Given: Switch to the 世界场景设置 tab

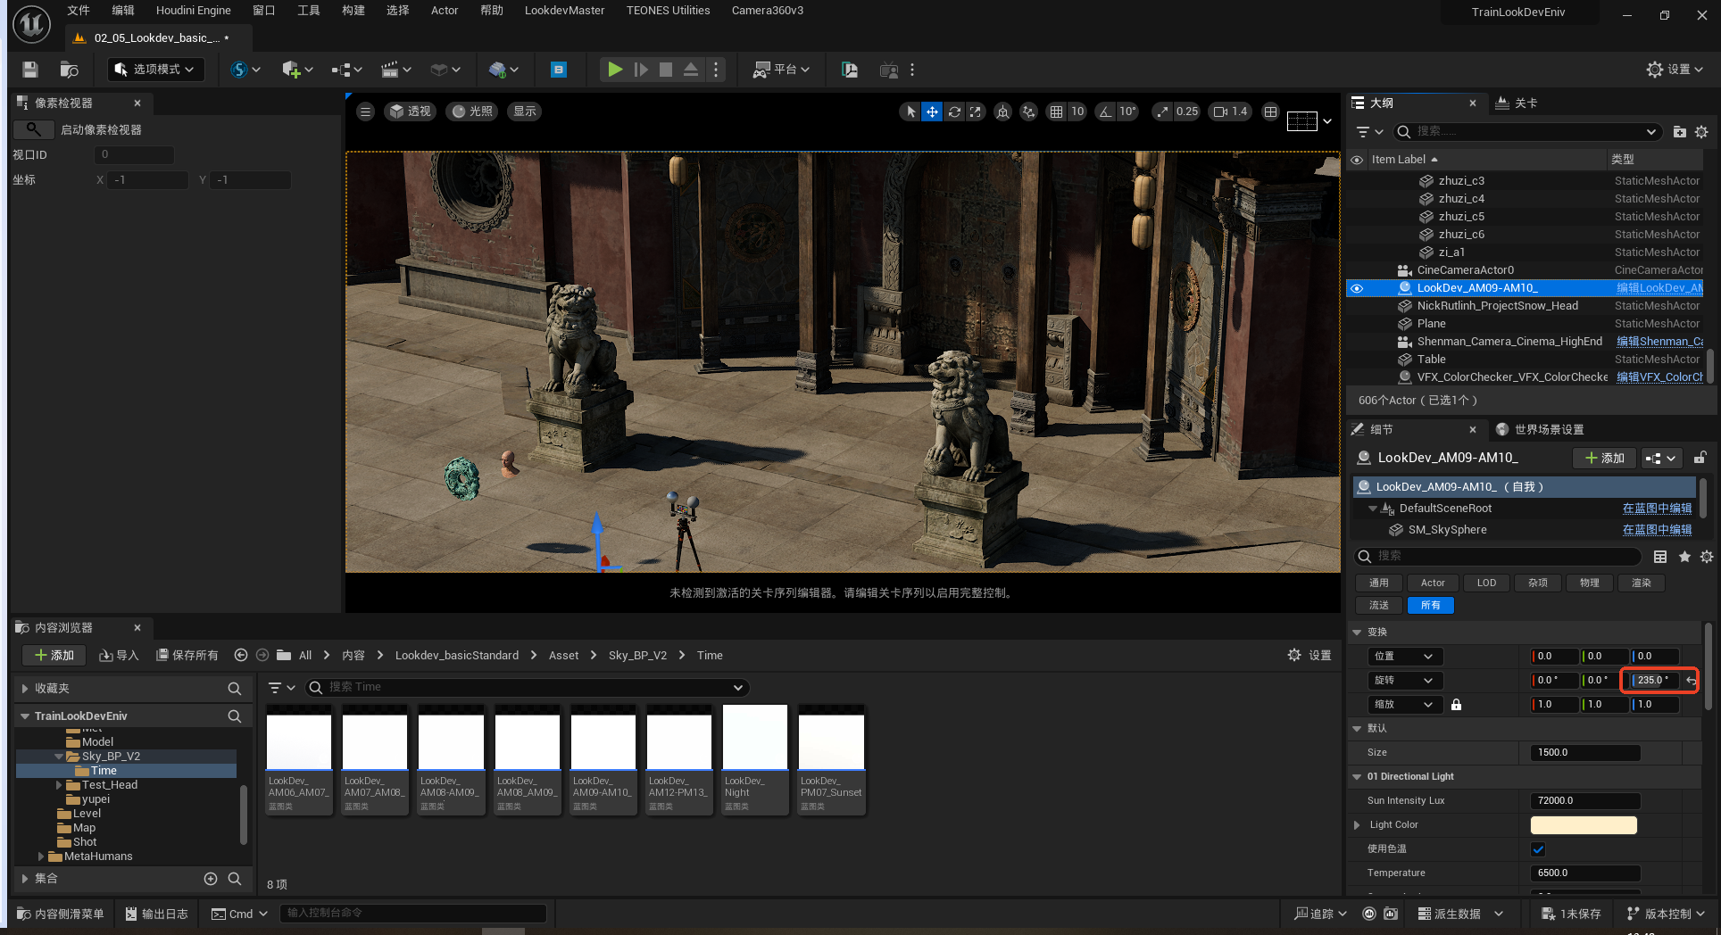Looking at the screenshot, I should pos(1548,429).
